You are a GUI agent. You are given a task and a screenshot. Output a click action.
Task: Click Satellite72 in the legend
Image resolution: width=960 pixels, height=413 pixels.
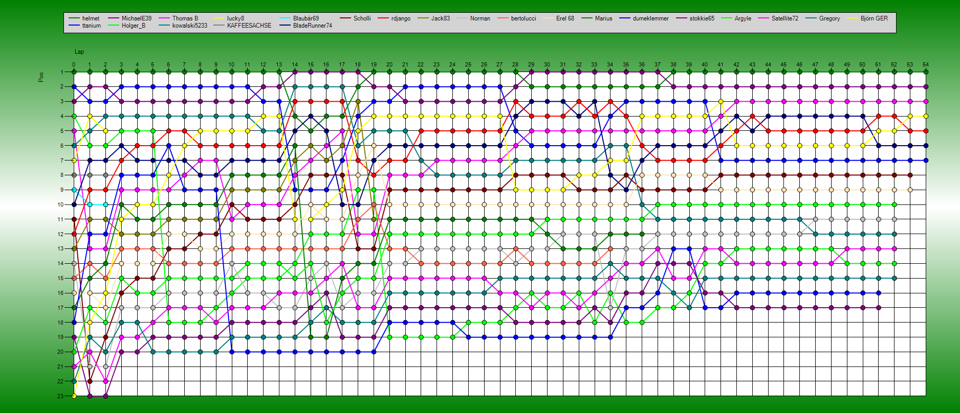pyautogui.click(x=784, y=18)
